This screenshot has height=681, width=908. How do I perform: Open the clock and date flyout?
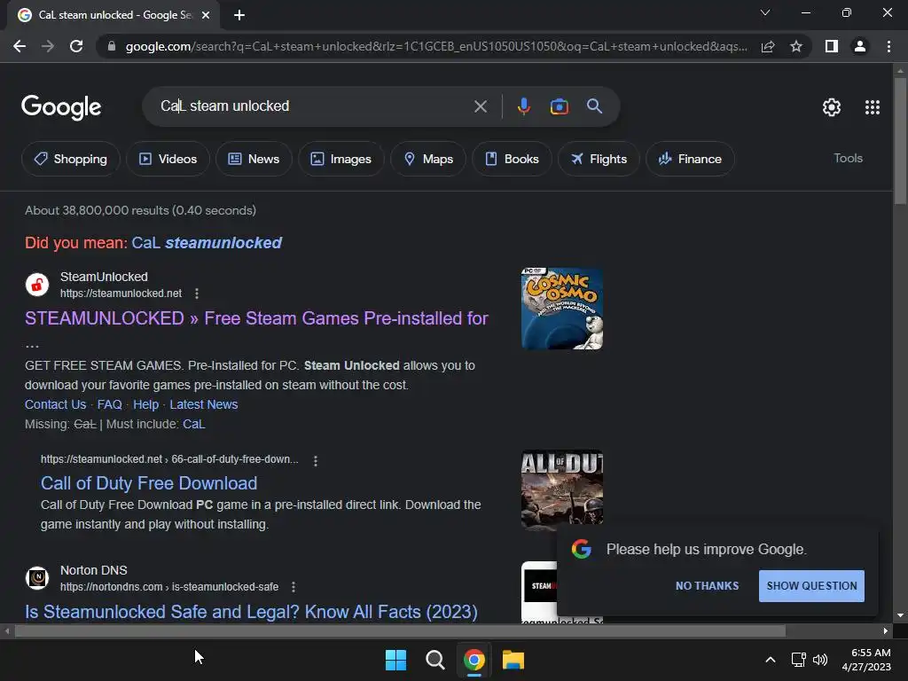point(867,660)
